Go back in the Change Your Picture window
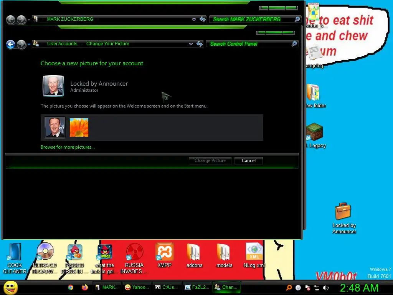 click(x=10, y=45)
